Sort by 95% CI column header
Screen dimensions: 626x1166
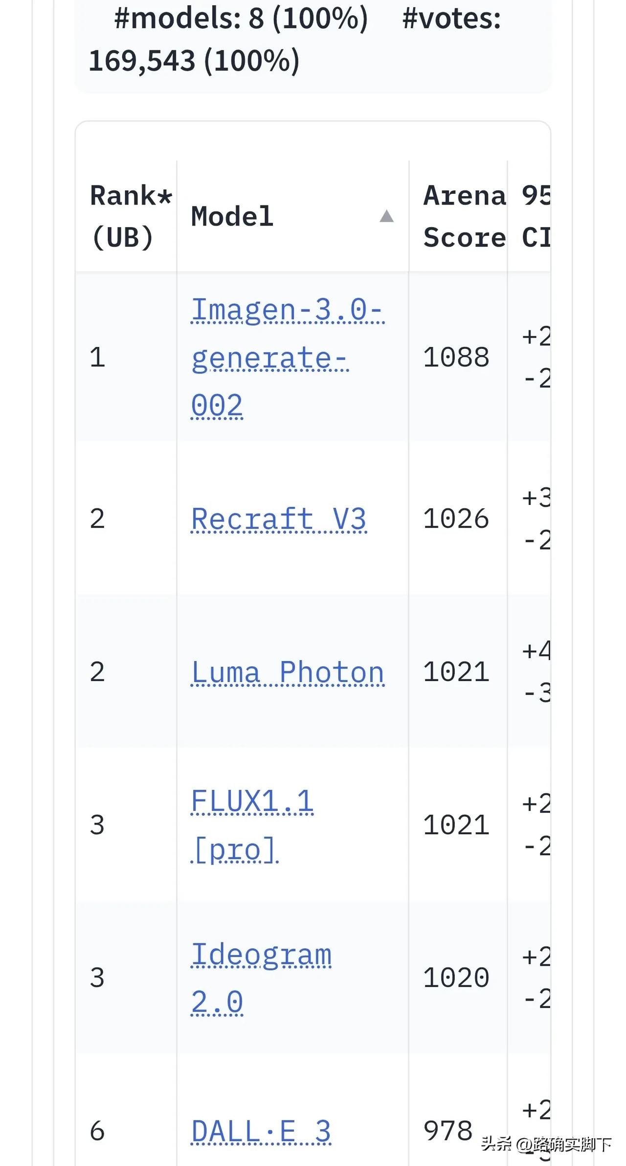pyautogui.click(x=535, y=216)
